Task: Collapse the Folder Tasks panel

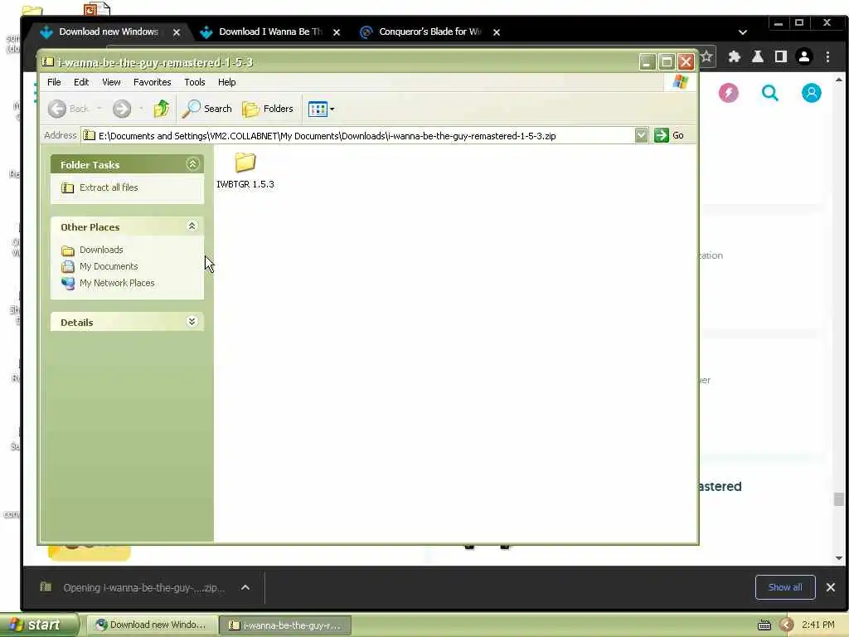Action: click(x=192, y=164)
